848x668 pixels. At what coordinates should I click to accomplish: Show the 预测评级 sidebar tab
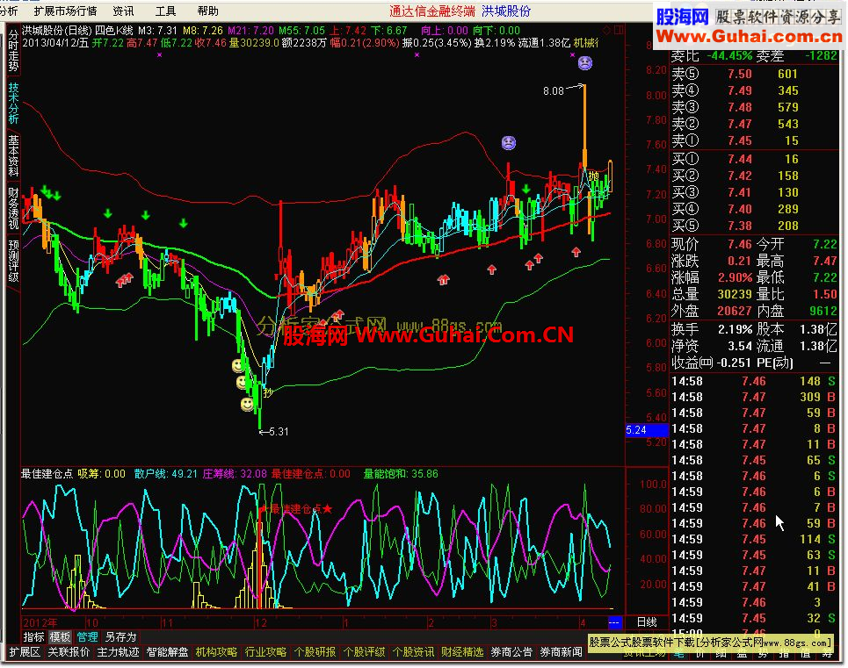point(13,261)
